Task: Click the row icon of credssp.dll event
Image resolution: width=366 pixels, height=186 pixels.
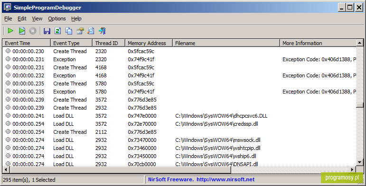Action: click(x=8, y=123)
